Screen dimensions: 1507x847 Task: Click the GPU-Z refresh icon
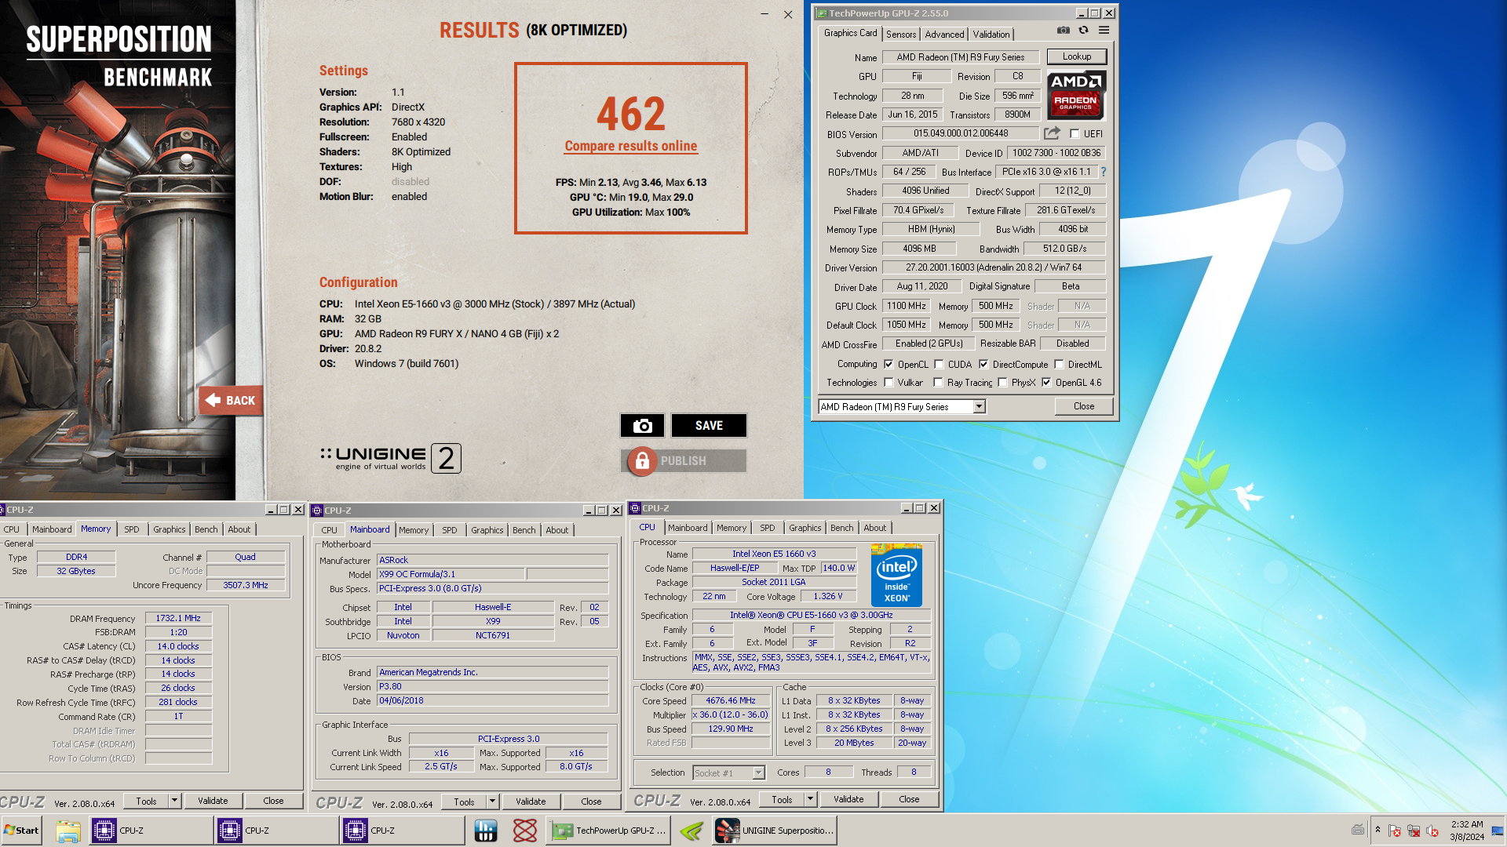[1083, 31]
